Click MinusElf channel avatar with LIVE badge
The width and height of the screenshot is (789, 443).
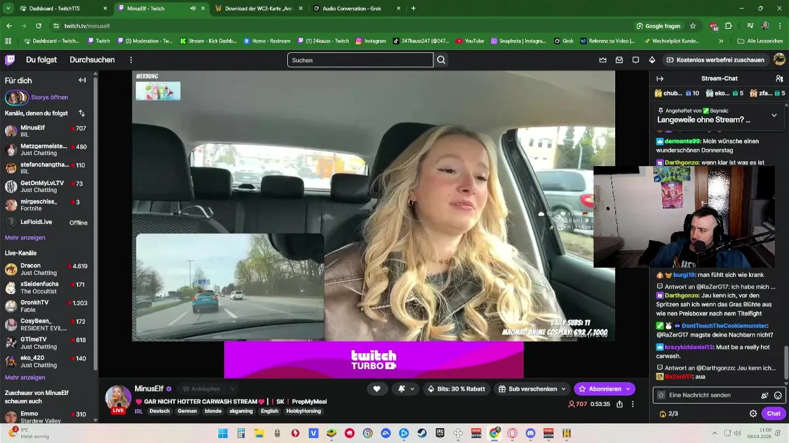click(118, 399)
